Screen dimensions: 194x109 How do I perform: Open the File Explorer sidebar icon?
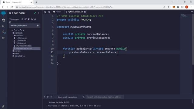3,20
